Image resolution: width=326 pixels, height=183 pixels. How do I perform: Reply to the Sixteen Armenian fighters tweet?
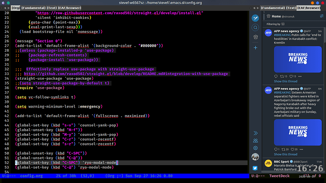[277, 150]
